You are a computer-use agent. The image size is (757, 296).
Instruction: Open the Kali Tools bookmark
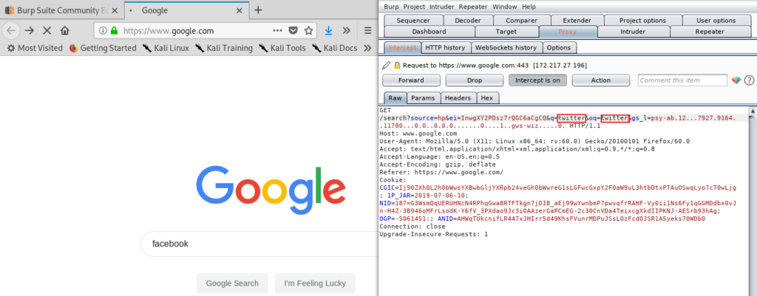[282, 48]
